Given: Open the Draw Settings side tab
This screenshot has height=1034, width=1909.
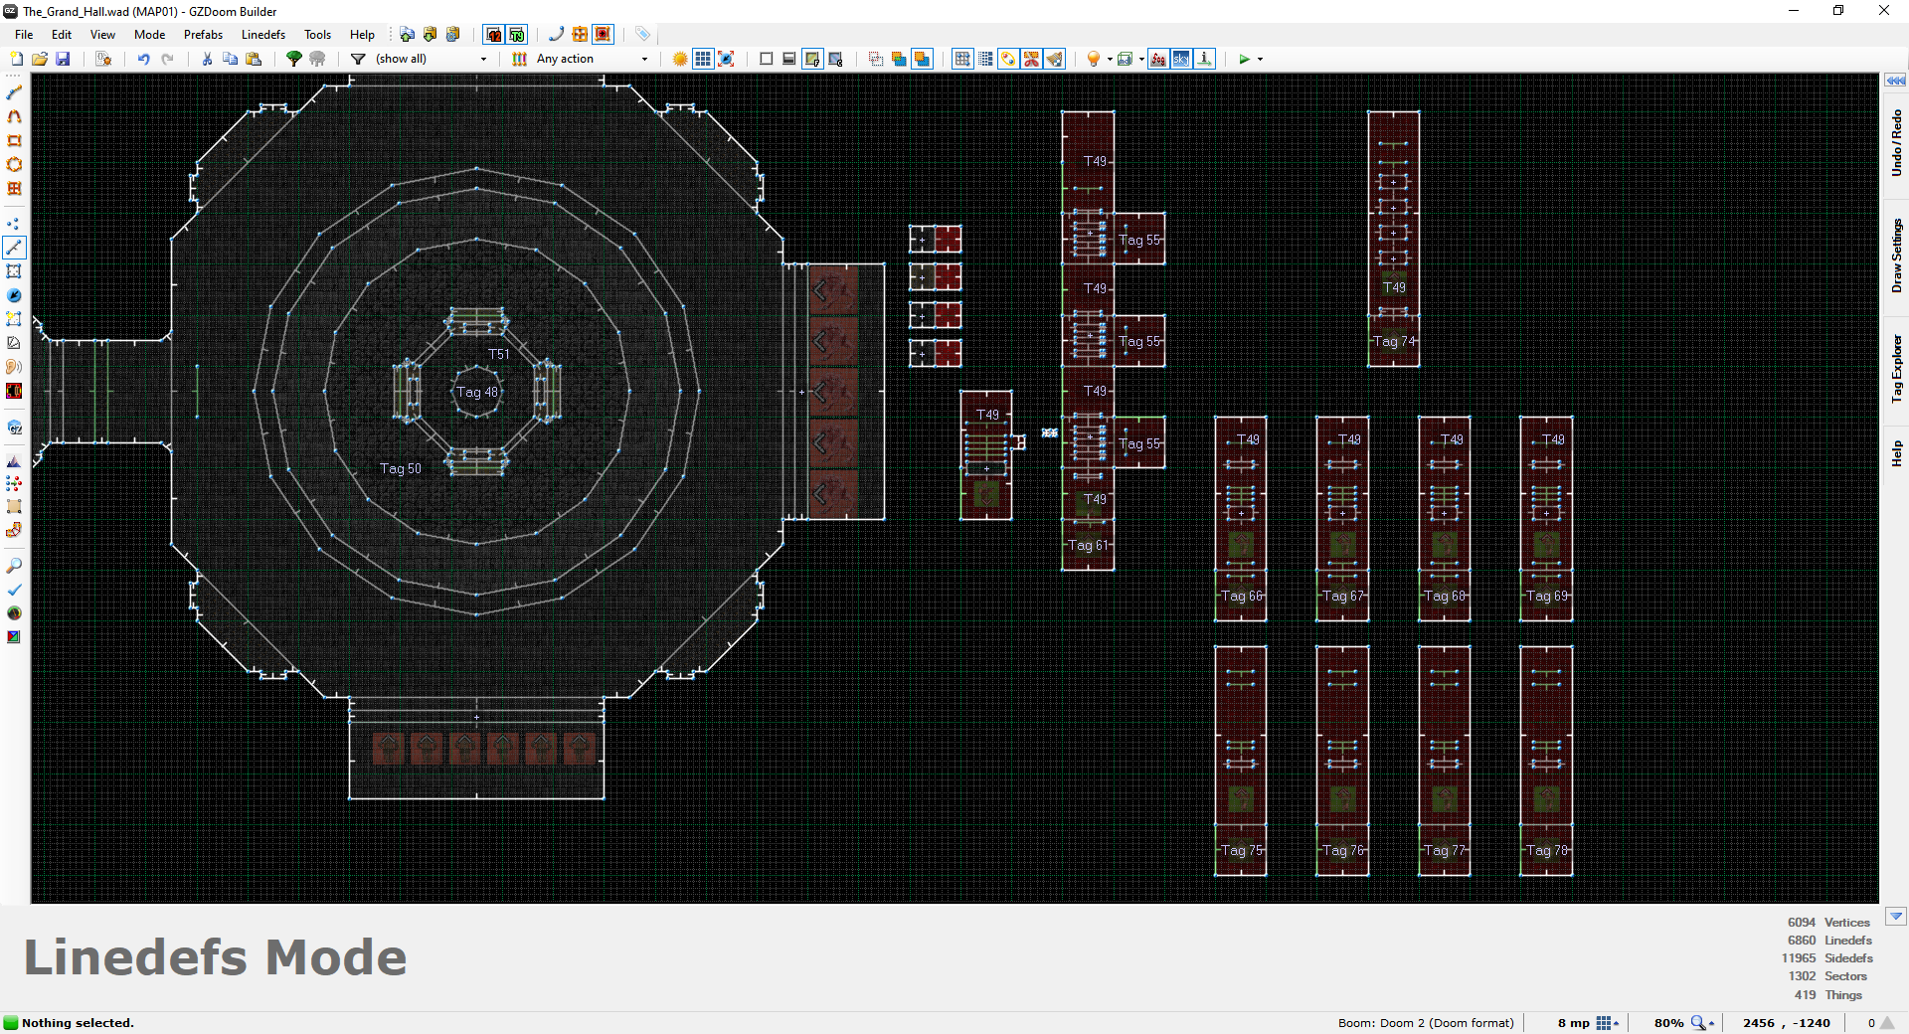Looking at the screenshot, I should (x=1896, y=256).
